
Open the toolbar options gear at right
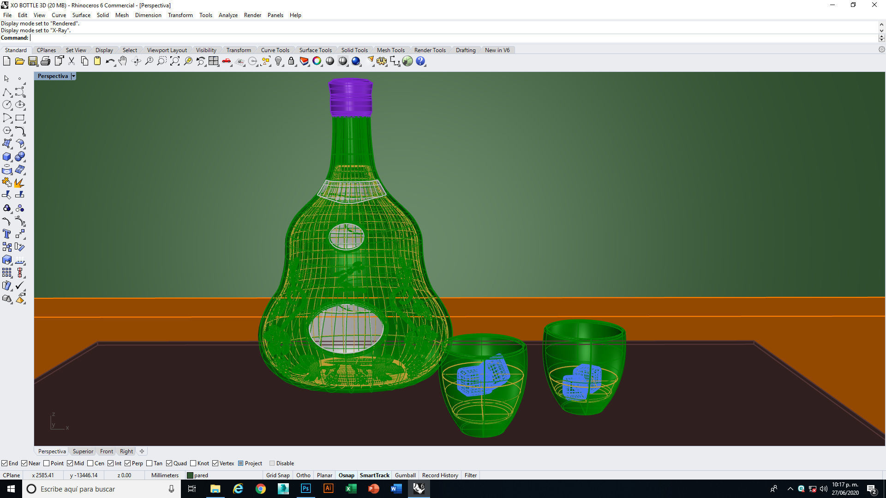click(881, 50)
